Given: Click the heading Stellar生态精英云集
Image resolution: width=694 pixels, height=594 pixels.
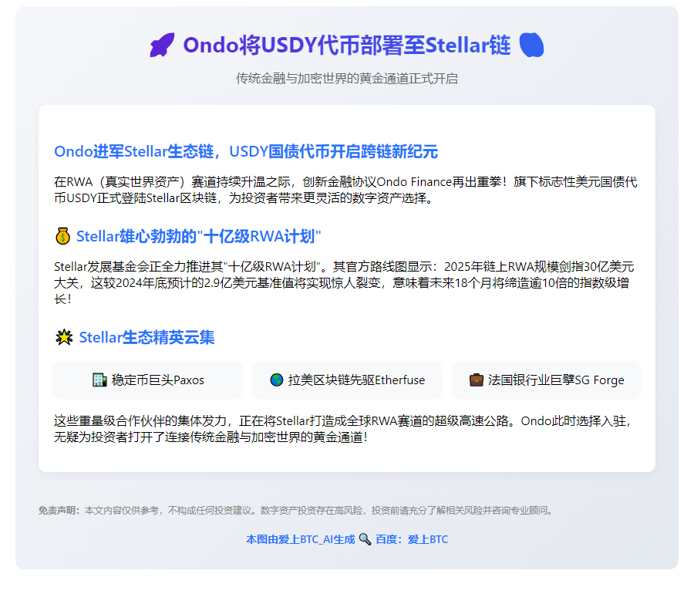Looking at the screenshot, I should (x=147, y=337).
